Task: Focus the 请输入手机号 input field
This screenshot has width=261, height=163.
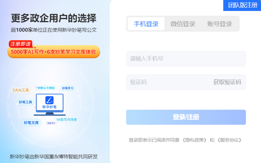Action: tap(186, 59)
